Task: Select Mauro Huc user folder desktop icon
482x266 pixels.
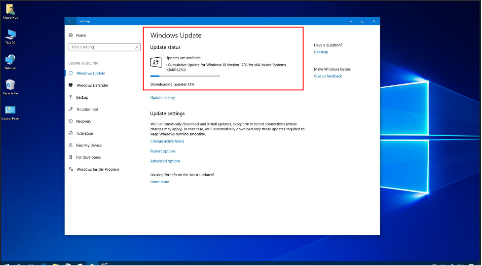Action: click(10, 12)
